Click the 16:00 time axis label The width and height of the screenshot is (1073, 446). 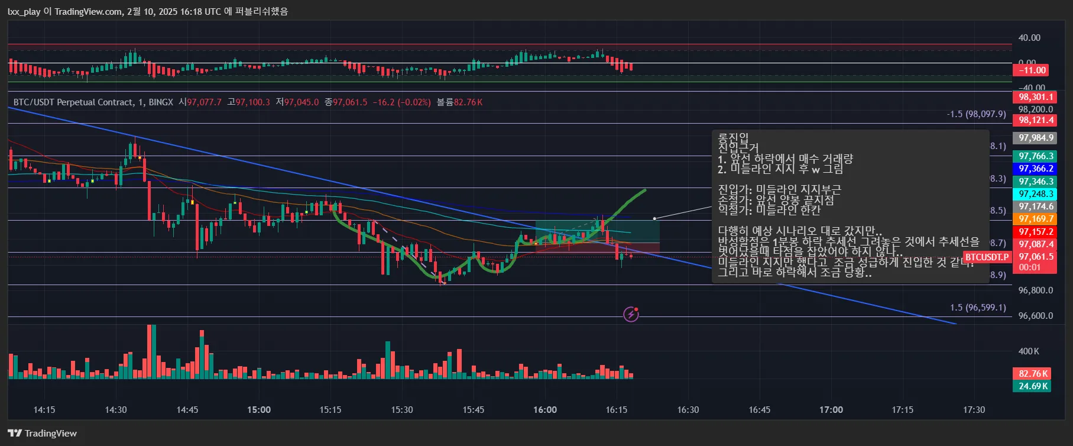point(545,410)
